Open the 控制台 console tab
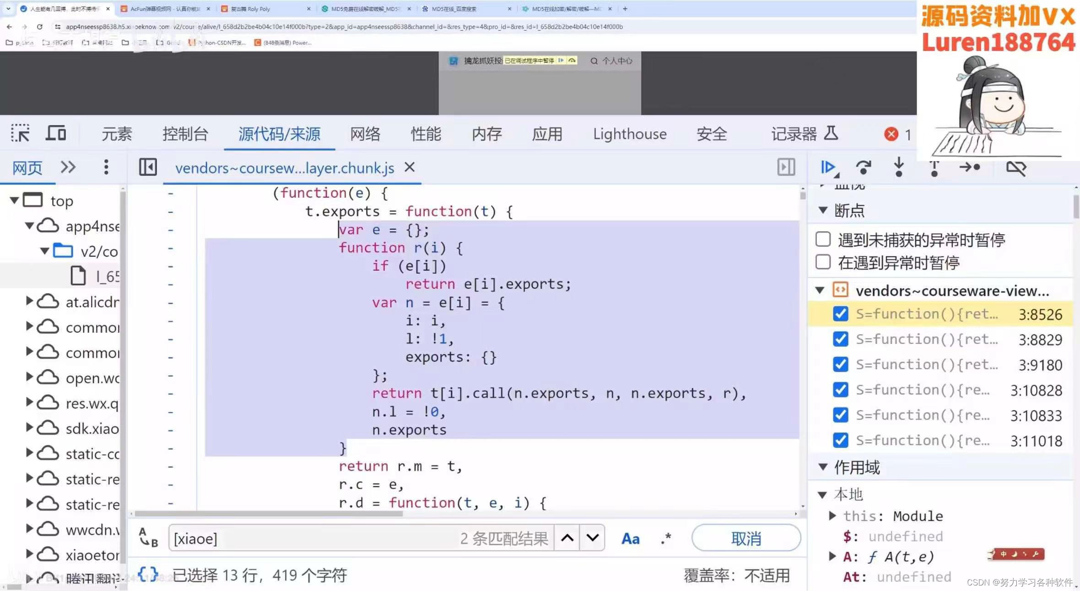Screen dimensions: 1080x591 coord(185,134)
